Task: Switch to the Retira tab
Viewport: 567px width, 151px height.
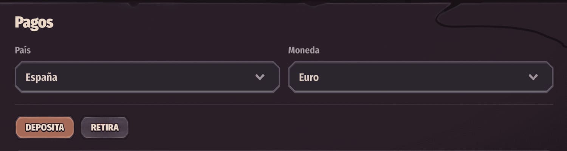Action: tap(105, 127)
